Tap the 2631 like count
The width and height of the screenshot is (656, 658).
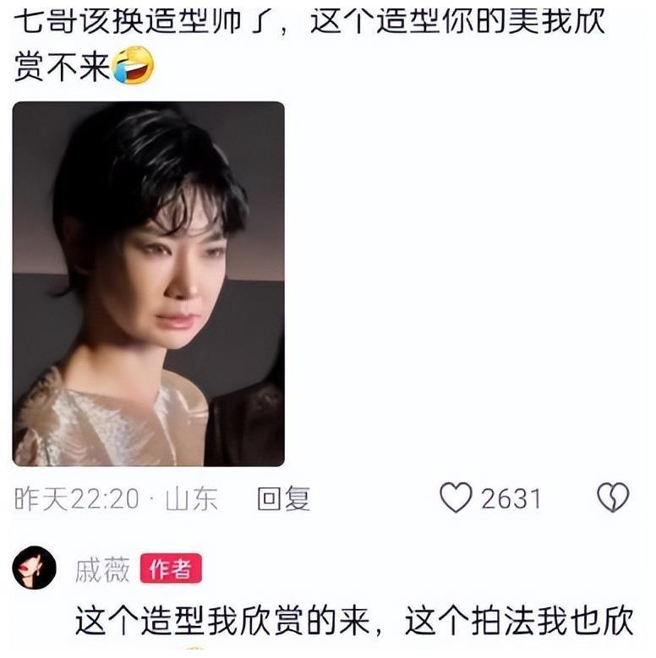(x=511, y=499)
